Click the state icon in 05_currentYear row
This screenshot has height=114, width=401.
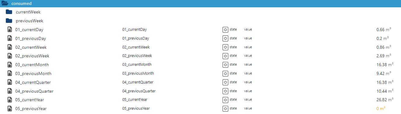pos(225,100)
